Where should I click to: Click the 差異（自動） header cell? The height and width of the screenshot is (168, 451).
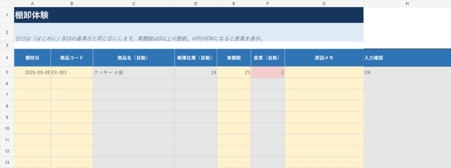[268, 58]
